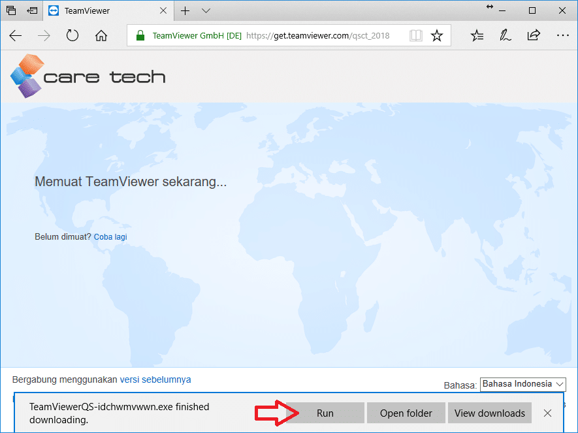Viewport: 578px width, 433px height.
Task: Close the TeamViewer tab
Action: (163, 10)
